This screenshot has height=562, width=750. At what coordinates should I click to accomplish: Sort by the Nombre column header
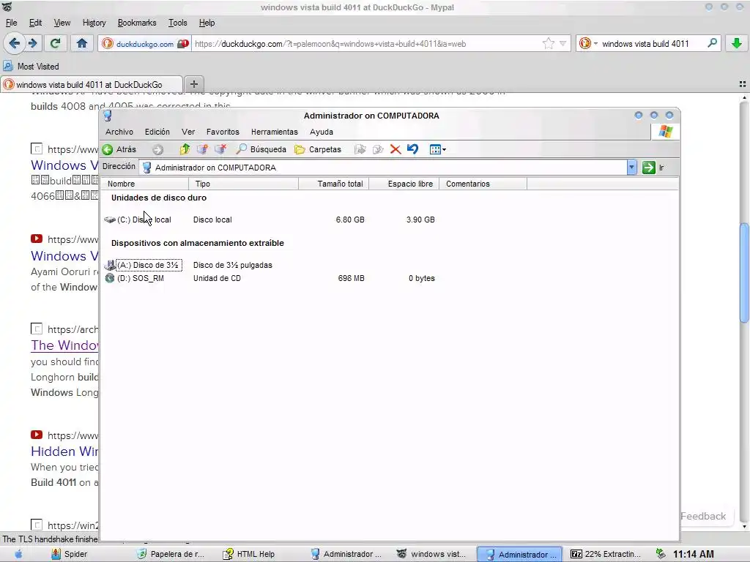click(145, 184)
